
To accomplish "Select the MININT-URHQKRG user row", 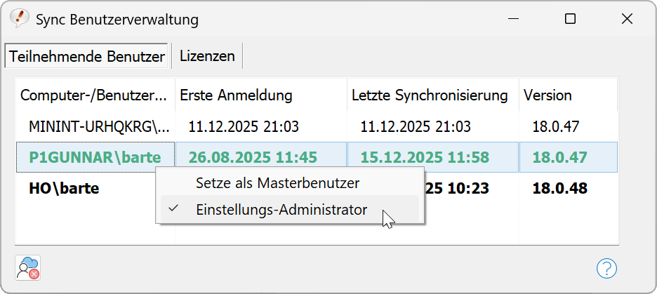I will pyautogui.click(x=98, y=127).
